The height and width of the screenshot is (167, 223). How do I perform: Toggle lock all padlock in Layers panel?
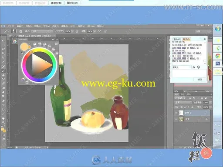(x=193, y=107)
